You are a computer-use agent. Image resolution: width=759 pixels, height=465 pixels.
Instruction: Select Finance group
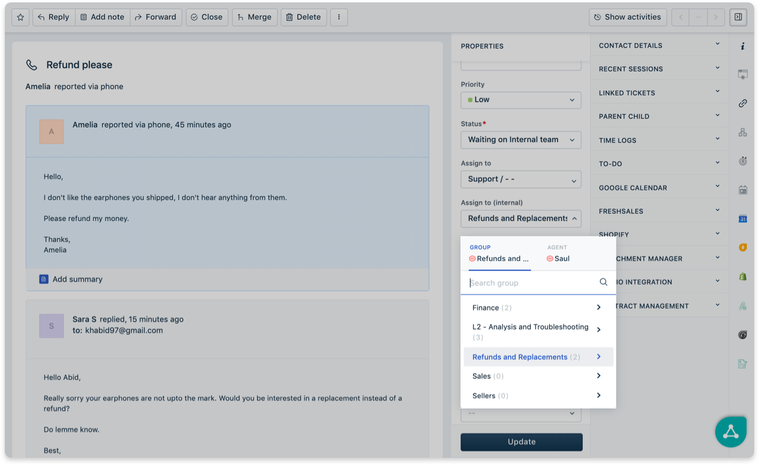tap(538, 307)
